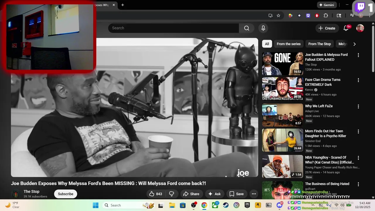The image size is (375, 211).
Task: Open options for Business of Being Hated
Action: [358, 184]
